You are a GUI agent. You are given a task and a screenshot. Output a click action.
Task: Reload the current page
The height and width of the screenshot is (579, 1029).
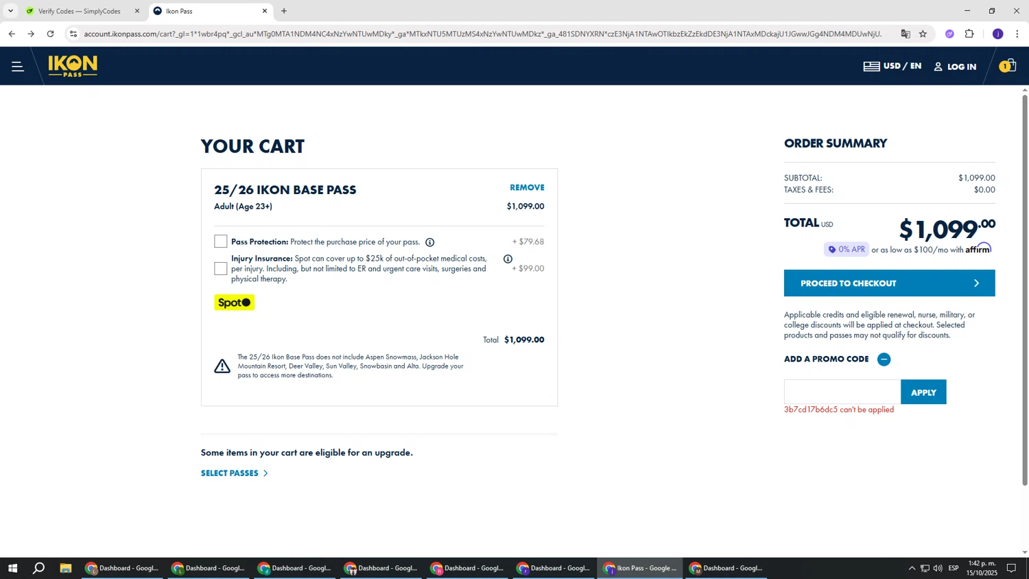coord(50,34)
